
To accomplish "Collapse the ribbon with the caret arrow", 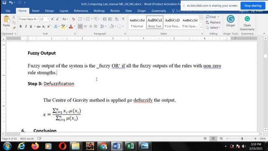I will tap(264, 34).
